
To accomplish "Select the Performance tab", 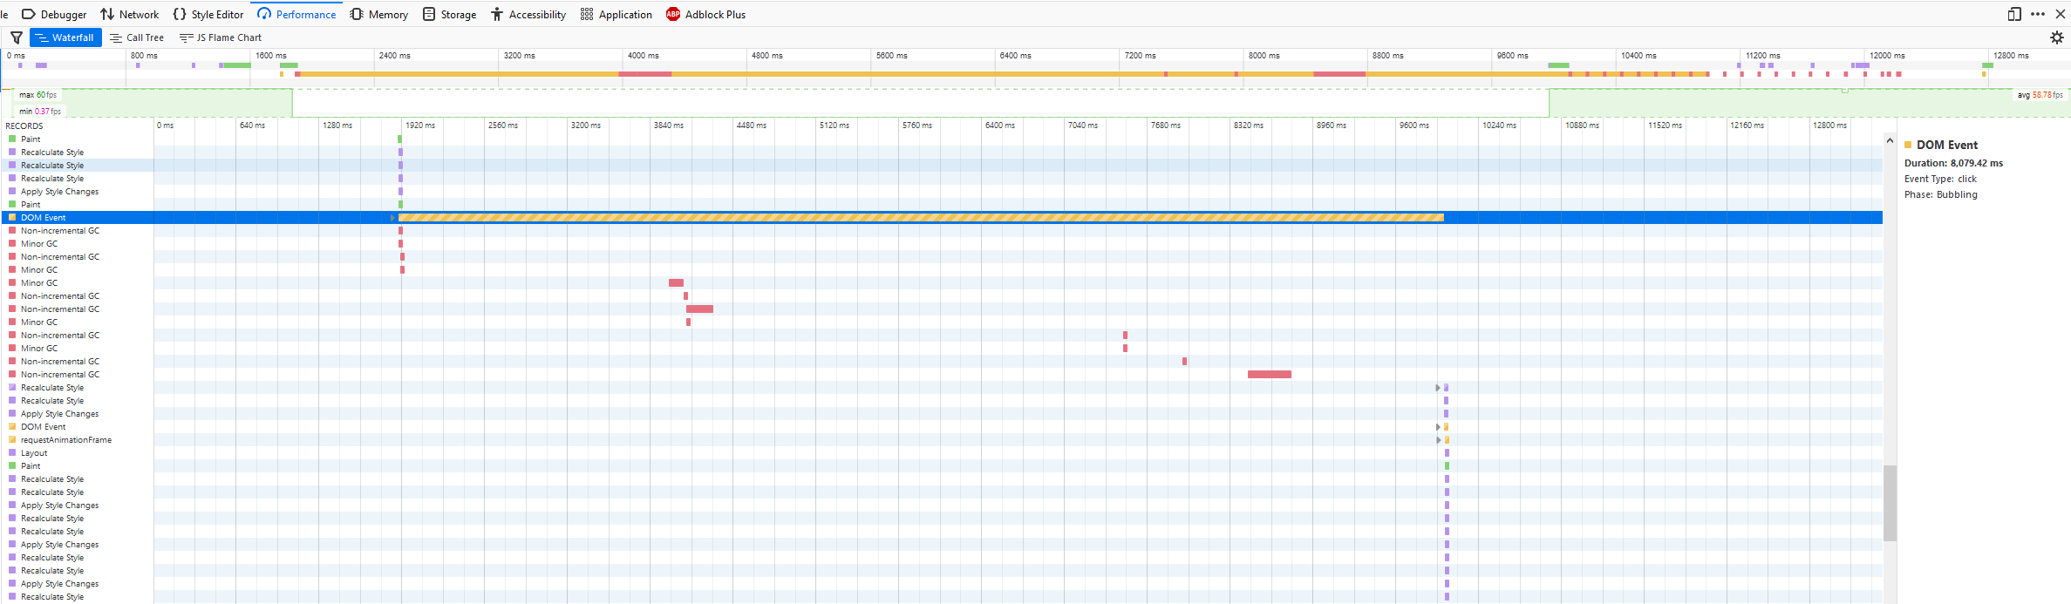I will coord(296,14).
